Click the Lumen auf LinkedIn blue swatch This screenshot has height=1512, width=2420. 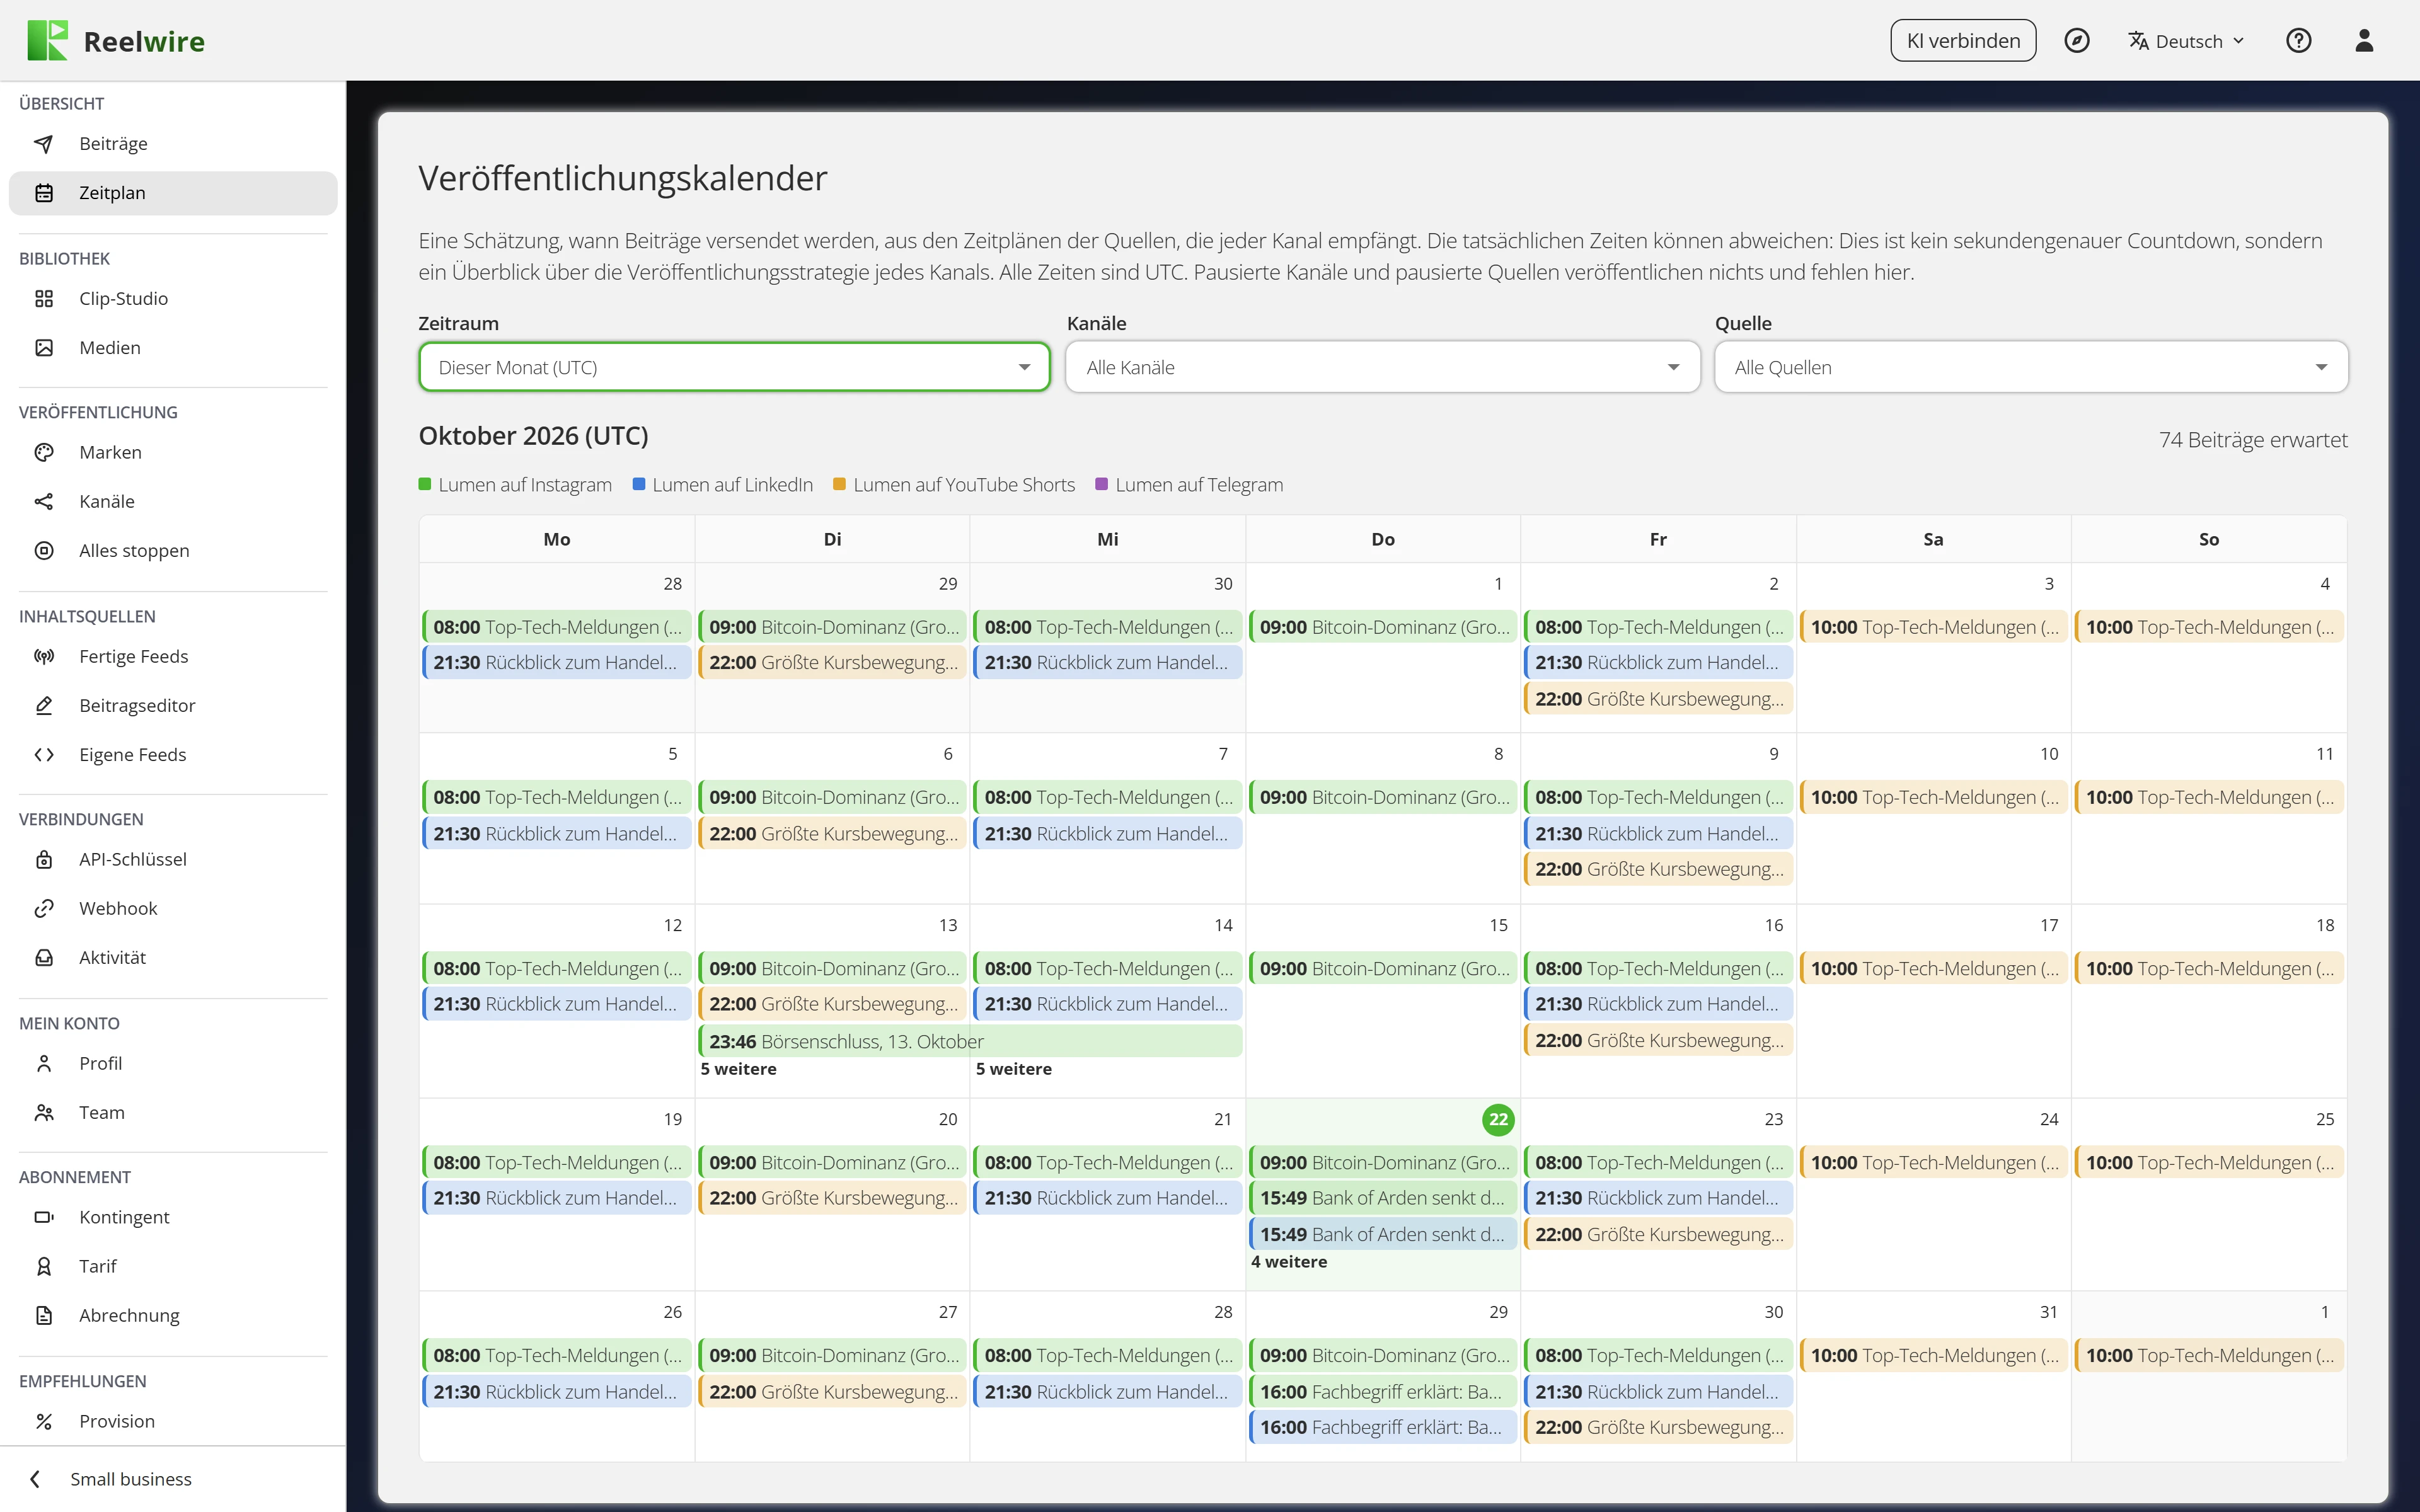coord(639,484)
